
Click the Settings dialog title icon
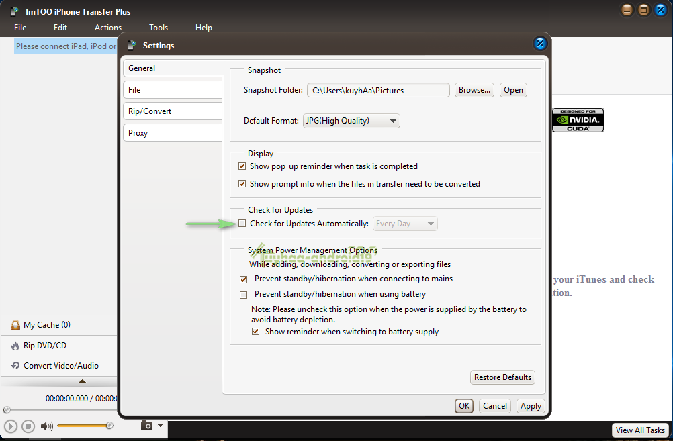pos(132,45)
